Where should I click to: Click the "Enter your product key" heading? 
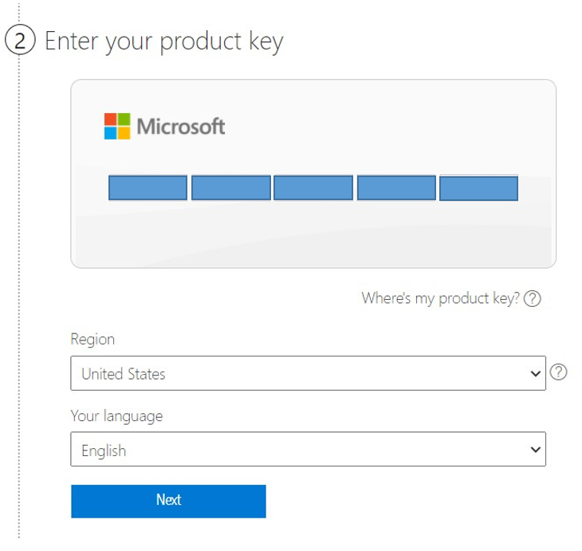pyautogui.click(x=163, y=41)
